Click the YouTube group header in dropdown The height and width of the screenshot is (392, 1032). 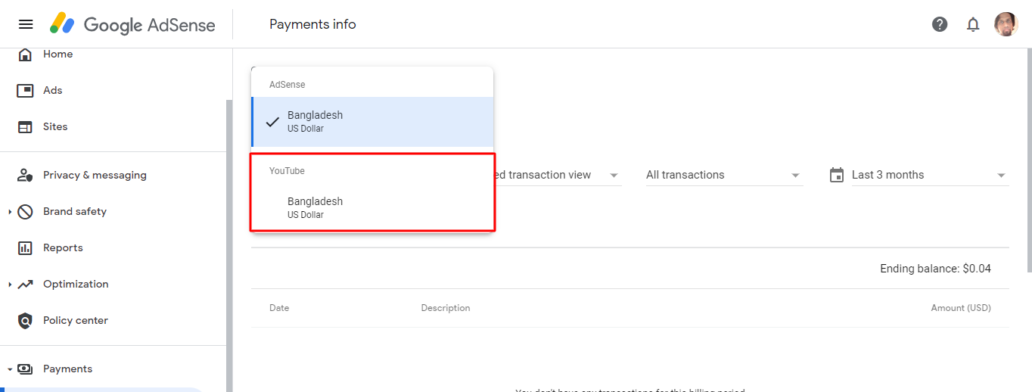pyautogui.click(x=287, y=171)
